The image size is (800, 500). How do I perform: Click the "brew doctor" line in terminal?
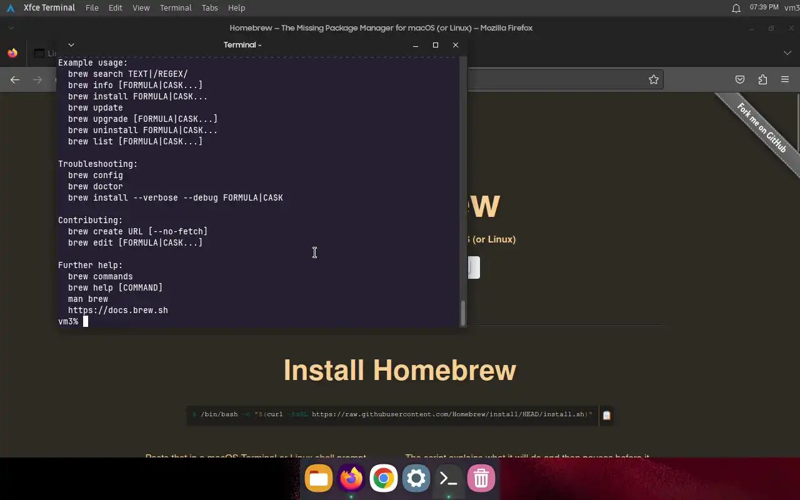click(x=96, y=186)
